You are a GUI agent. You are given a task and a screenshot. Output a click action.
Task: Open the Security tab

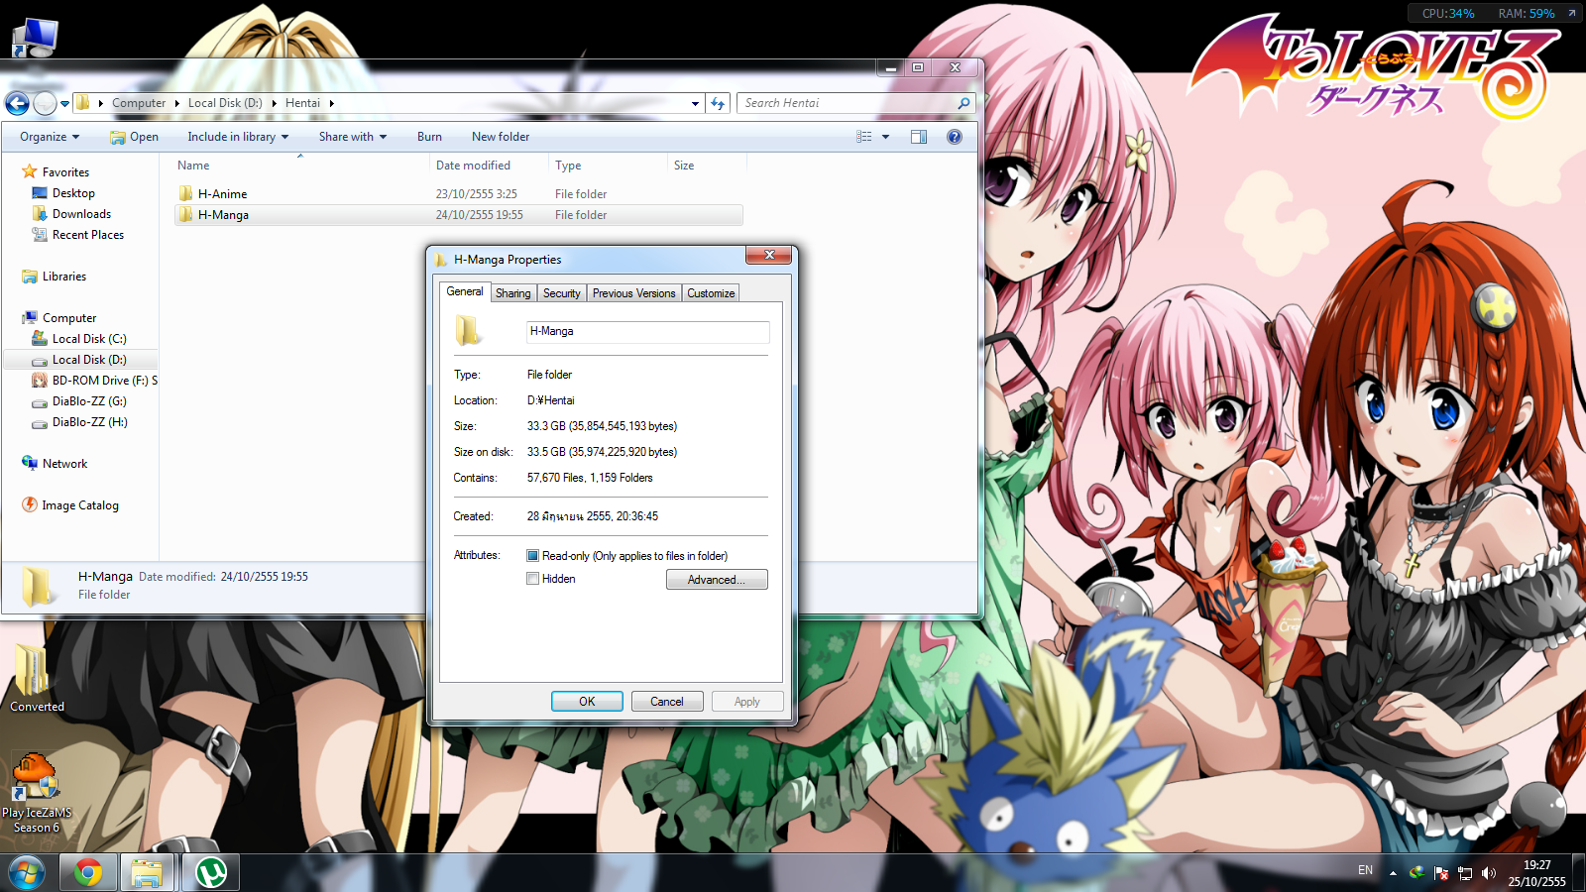[562, 293]
